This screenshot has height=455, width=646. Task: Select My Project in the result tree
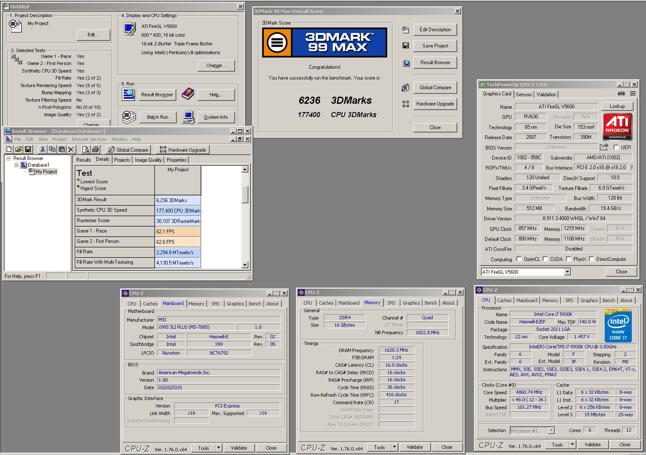click(46, 172)
